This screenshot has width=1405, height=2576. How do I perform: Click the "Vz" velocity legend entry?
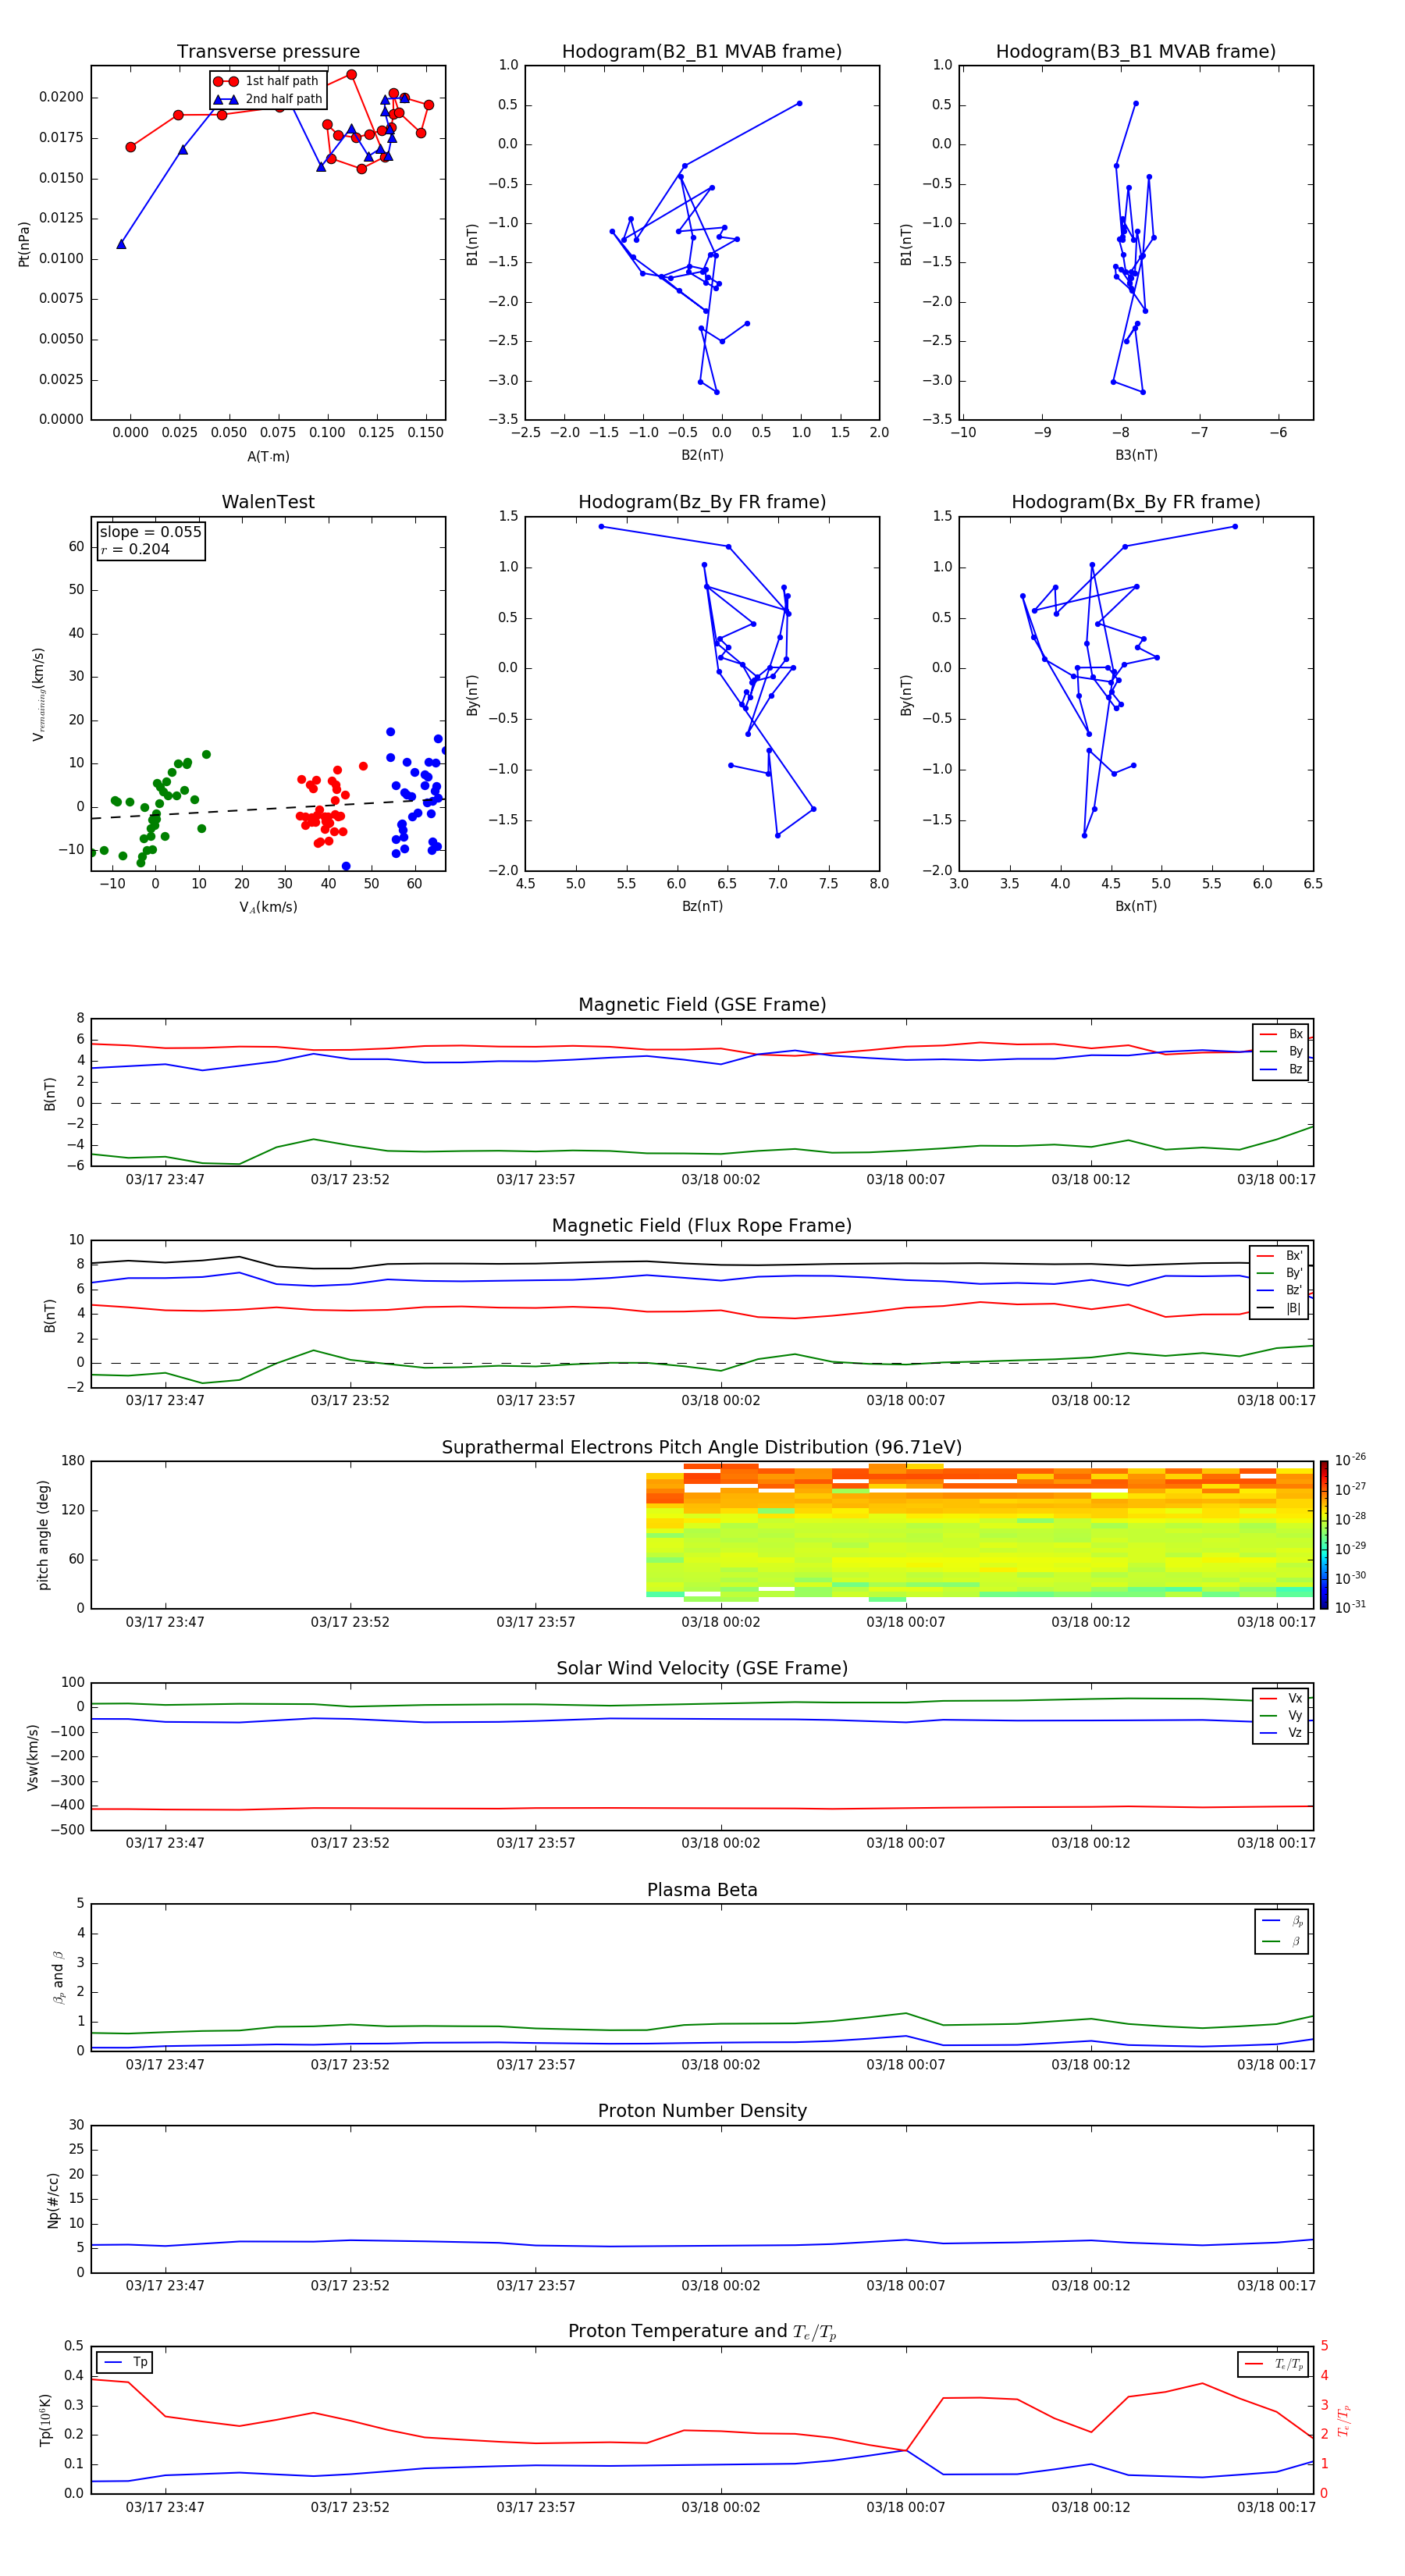pos(1281,1732)
